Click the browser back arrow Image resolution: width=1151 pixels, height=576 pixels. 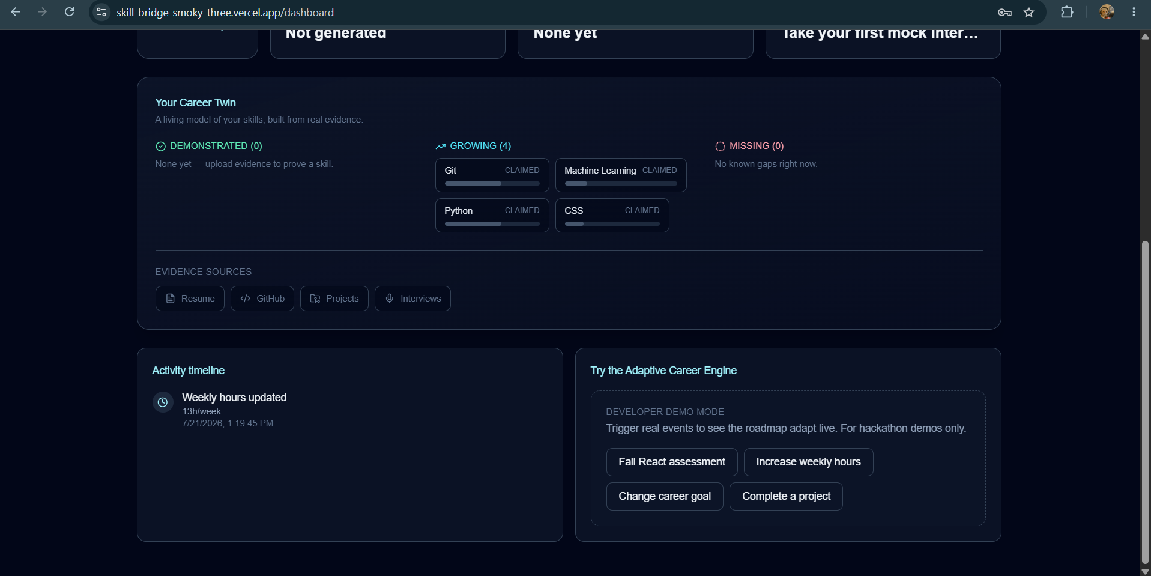16,12
